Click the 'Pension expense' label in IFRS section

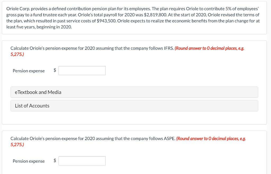29,71
